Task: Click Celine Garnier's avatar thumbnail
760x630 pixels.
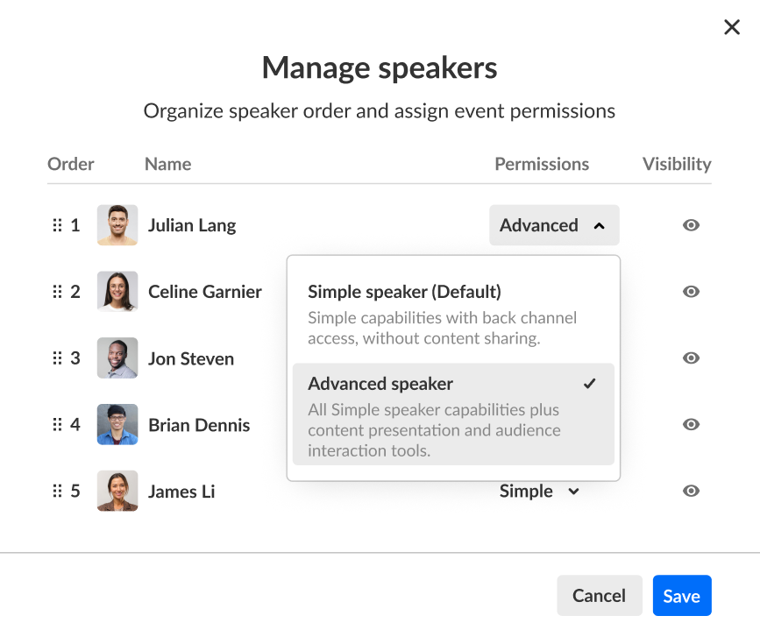Action: tap(117, 292)
